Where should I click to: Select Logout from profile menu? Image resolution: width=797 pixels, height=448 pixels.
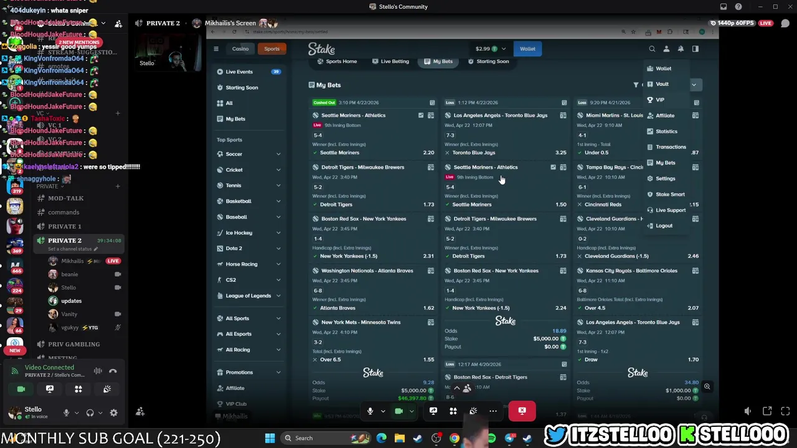[664, 226]
